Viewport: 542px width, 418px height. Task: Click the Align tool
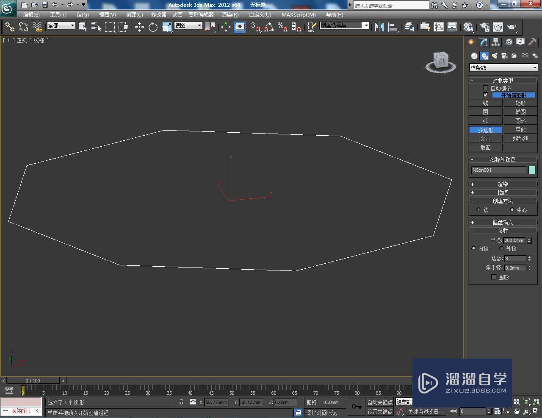coord(393,27)
